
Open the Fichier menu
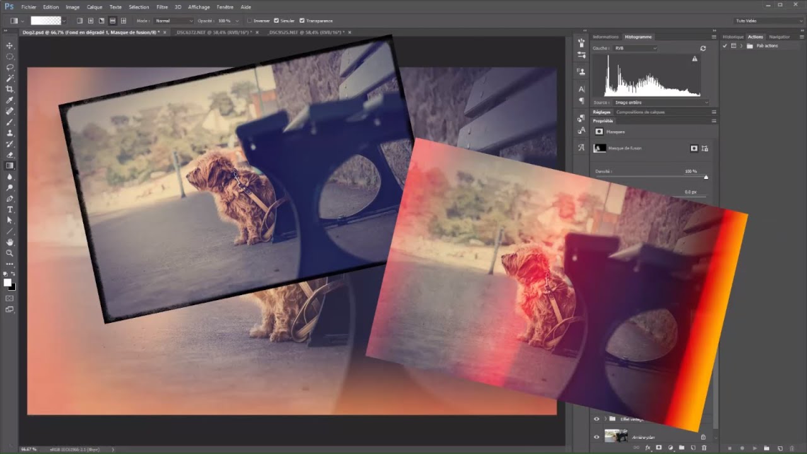click(x=28, y=7)
